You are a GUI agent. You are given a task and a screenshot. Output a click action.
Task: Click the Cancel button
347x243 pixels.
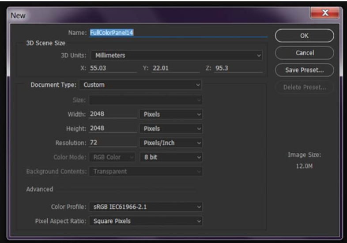tap(304, 53)
